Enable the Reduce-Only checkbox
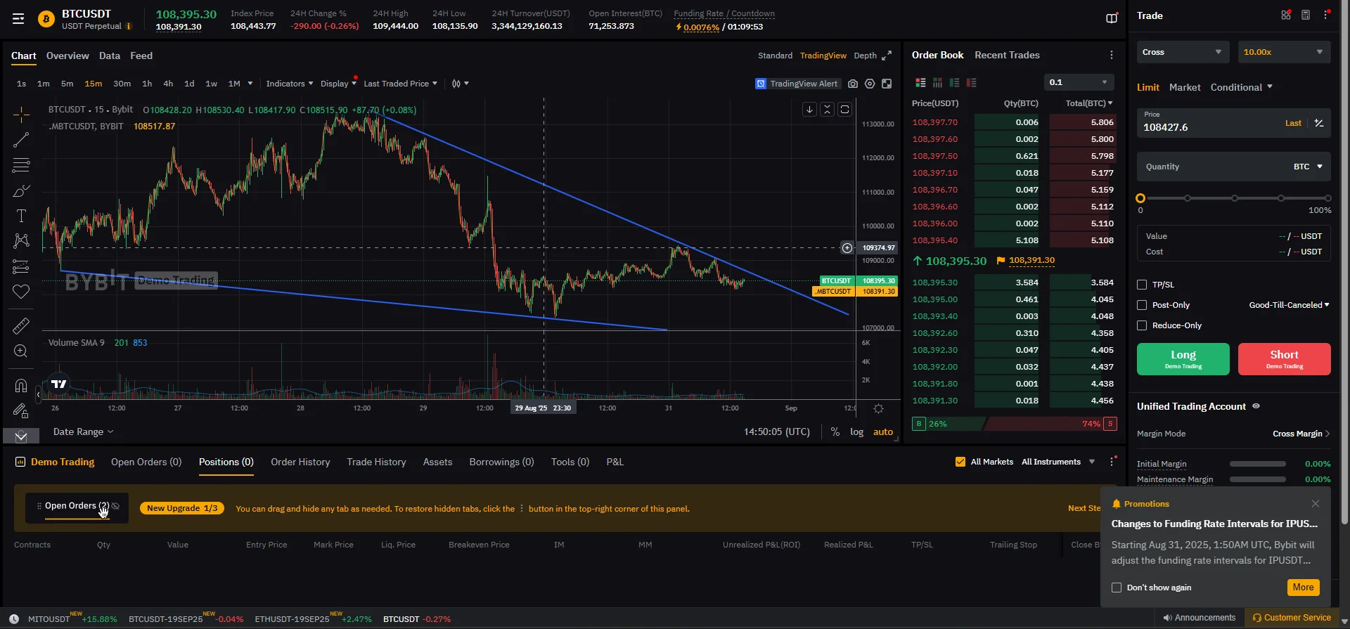This screenshot has height=629, width=1350. (x=1142, y=325)
